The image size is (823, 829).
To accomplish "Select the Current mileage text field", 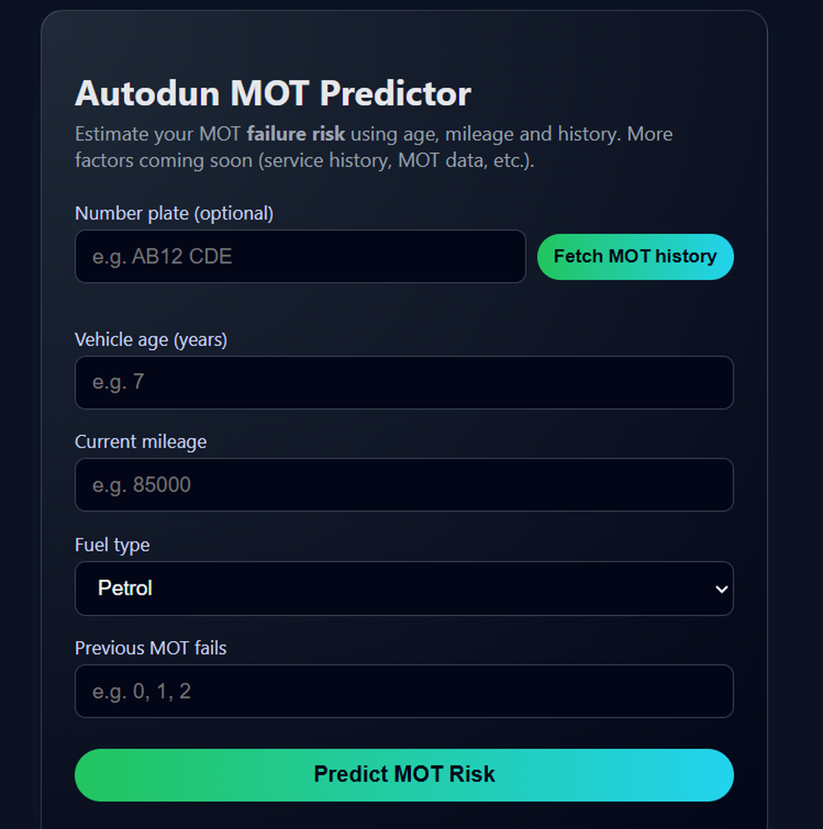I will coord(405,485).
